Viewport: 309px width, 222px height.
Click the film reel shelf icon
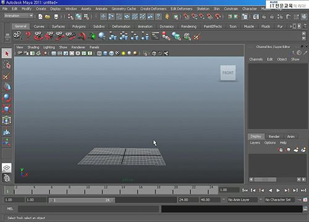(17, 36)
